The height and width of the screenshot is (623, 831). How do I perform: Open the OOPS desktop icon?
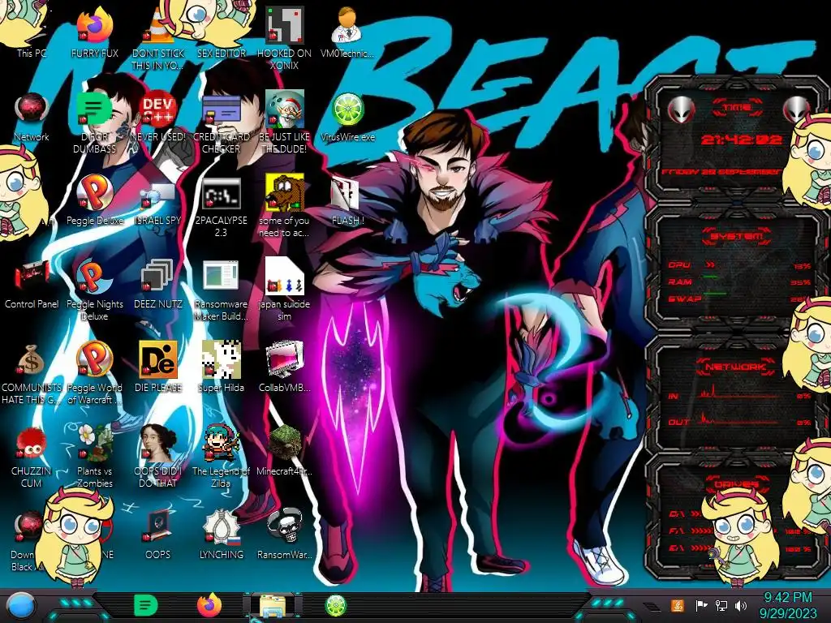[x=158, y=534]
